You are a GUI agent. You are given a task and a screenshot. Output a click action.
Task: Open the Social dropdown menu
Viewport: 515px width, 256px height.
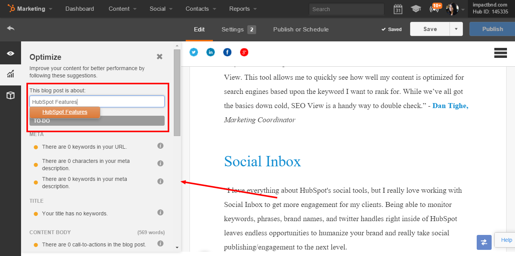161,8
